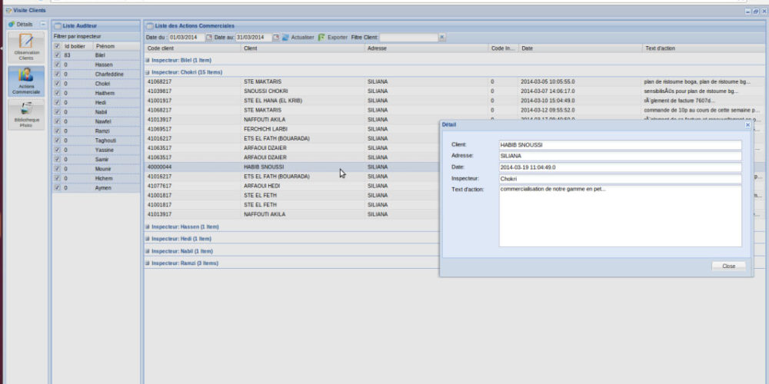Expand the Inspecteur: Hassen group

pyautogui.click(x=147, y=227)
